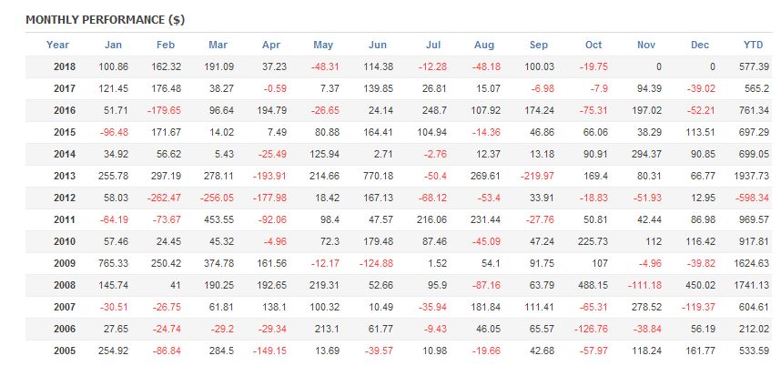Click the Feb column header
The height and width of the screenshot is (366, 781).
click(166, 45)
